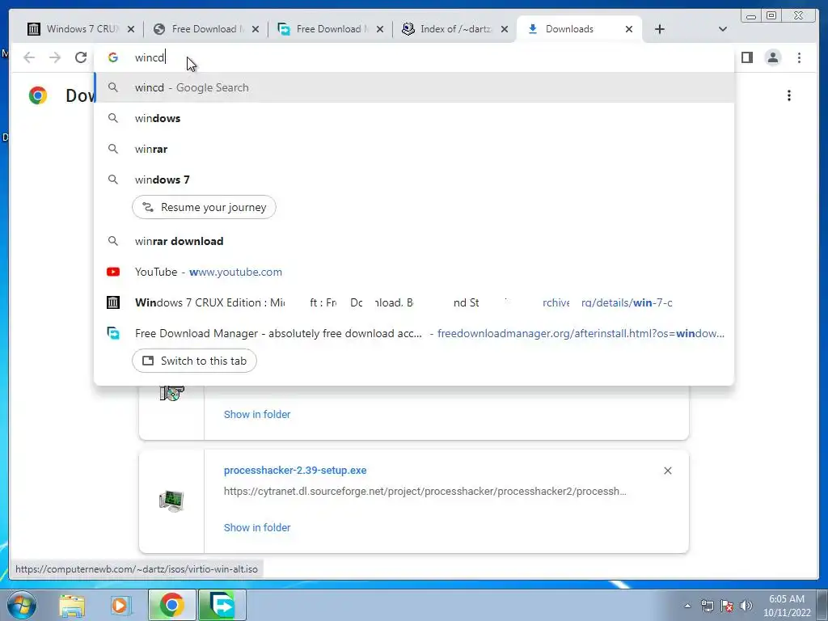Screen dimensions: 828x621
Task: Go back with the back arrow
Action: click(29, 57)
